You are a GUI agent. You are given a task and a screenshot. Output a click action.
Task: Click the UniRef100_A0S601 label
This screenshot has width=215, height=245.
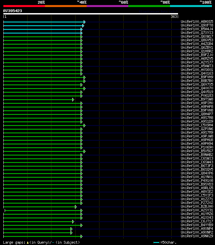(197, 70)
